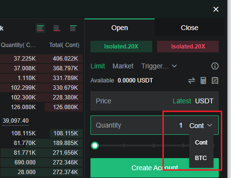Viewport: 231px width, 178px height.
Task: Switch to the Open tab
Action: [120, 28]
